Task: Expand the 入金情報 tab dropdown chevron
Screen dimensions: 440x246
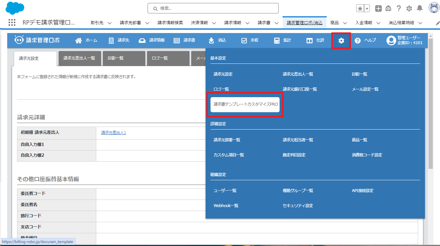Action: coord(378,23)
